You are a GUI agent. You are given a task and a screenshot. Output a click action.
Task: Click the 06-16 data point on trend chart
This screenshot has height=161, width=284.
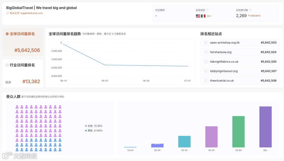pyautogui.click(x=63, y=44)
